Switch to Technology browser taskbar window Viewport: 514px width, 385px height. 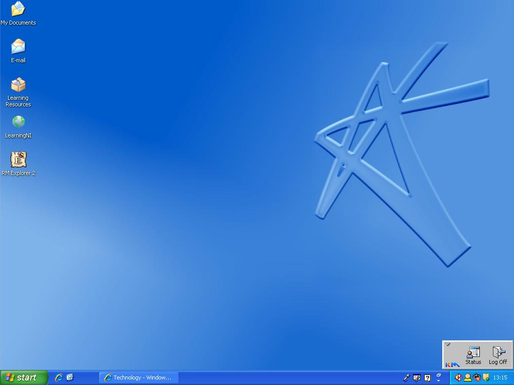tap(139, 377)
